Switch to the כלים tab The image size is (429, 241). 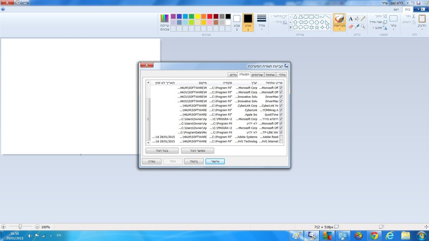click(x=233, y=75)
